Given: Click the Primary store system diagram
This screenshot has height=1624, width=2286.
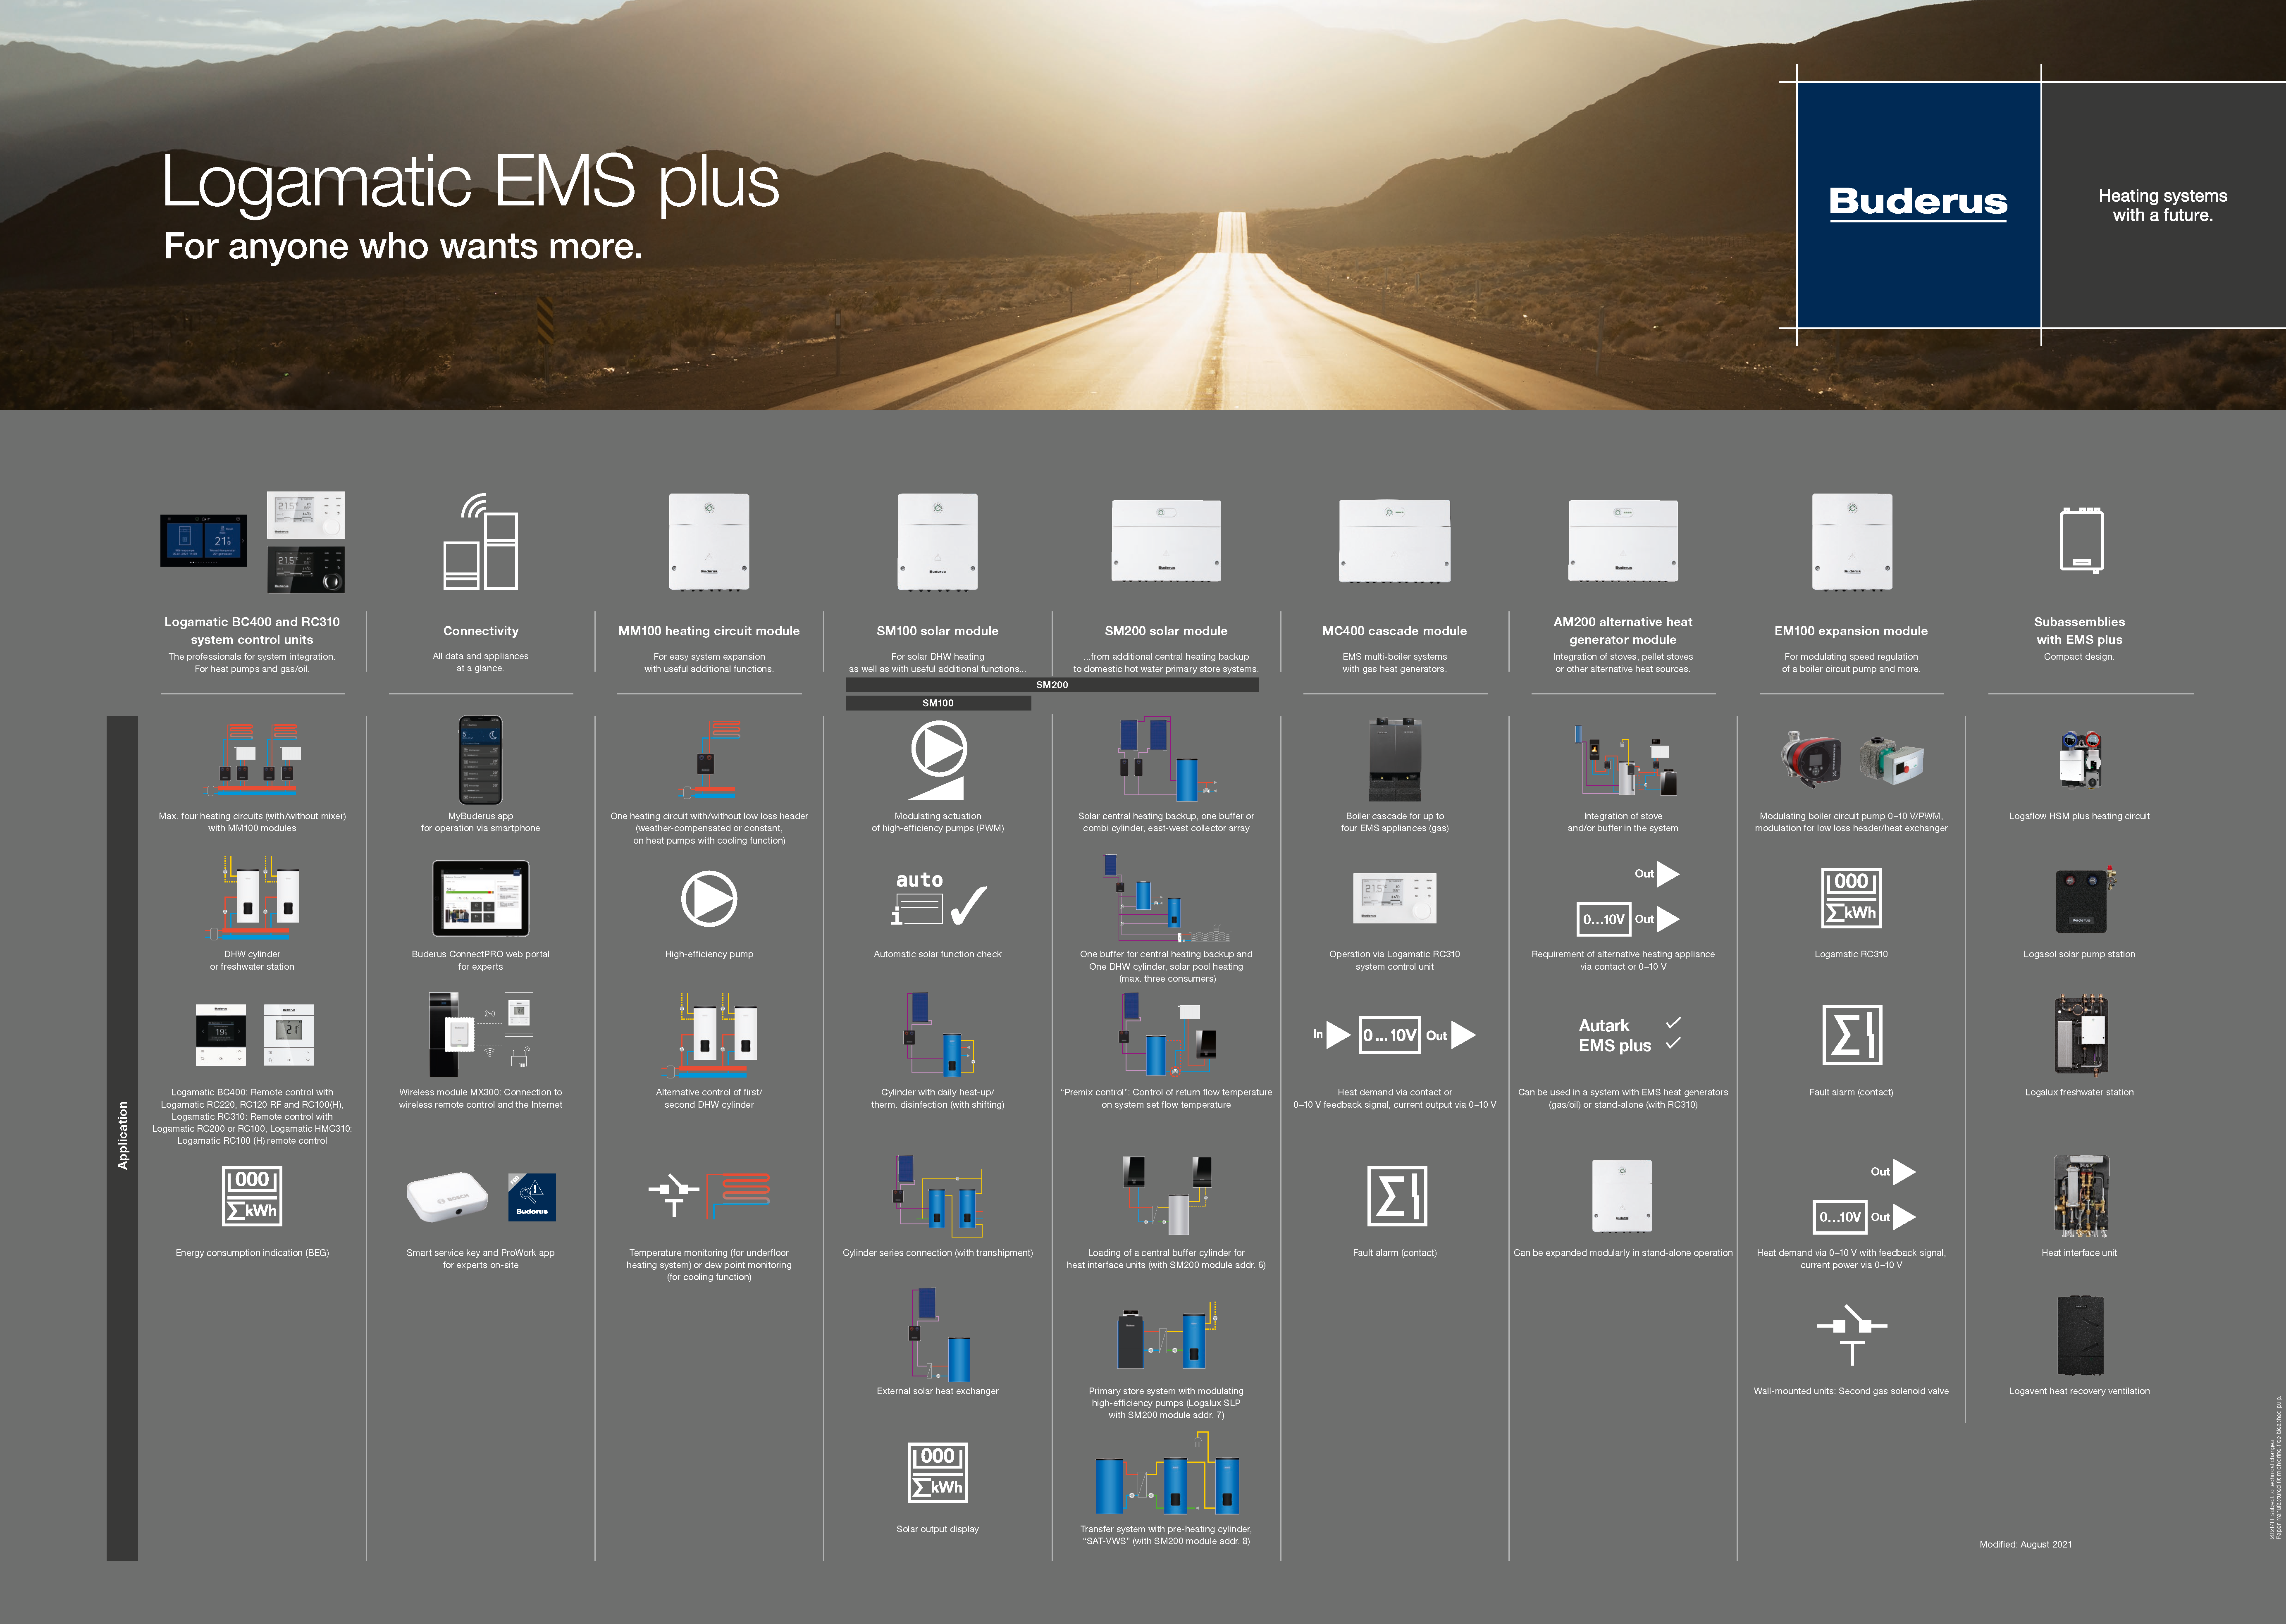Looking at the screenshot, I should click(x=1167, y=1335).
